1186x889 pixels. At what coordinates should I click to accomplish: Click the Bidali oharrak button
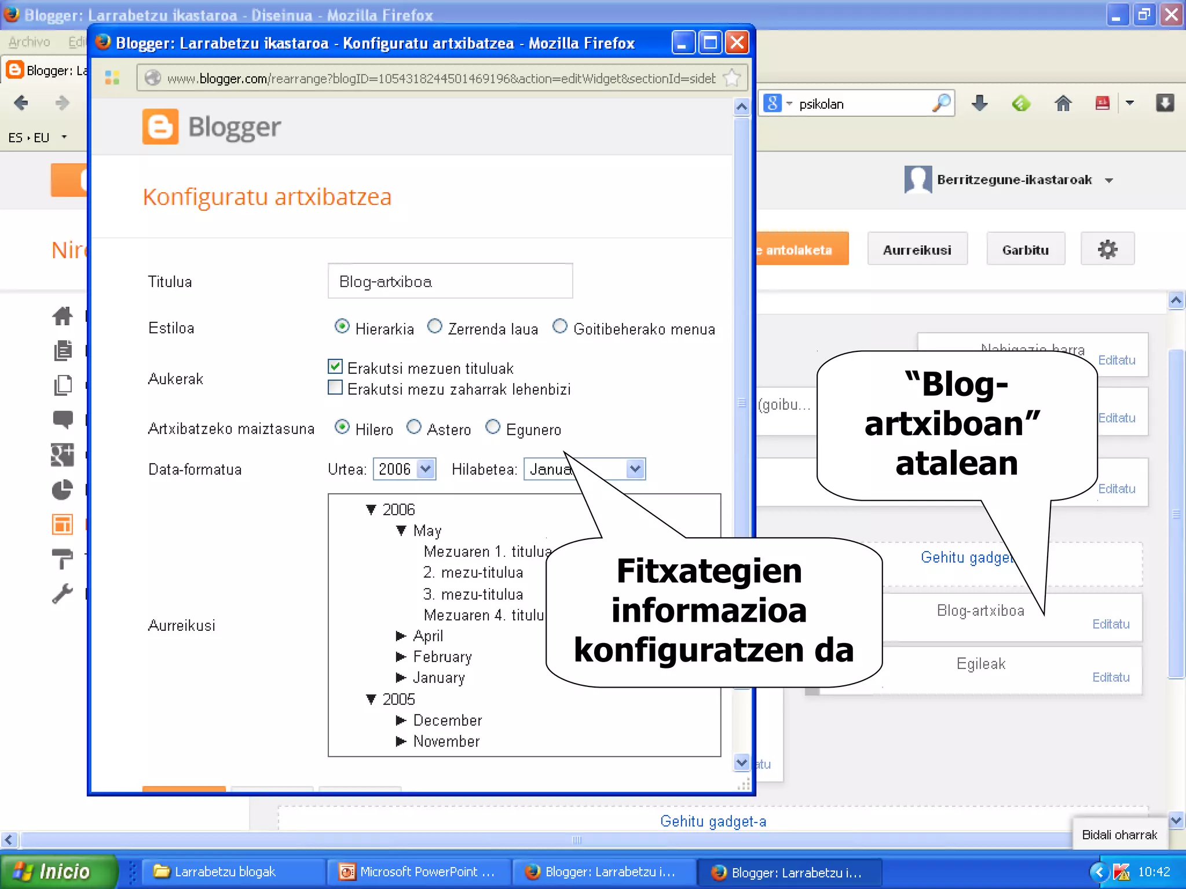1119,835
